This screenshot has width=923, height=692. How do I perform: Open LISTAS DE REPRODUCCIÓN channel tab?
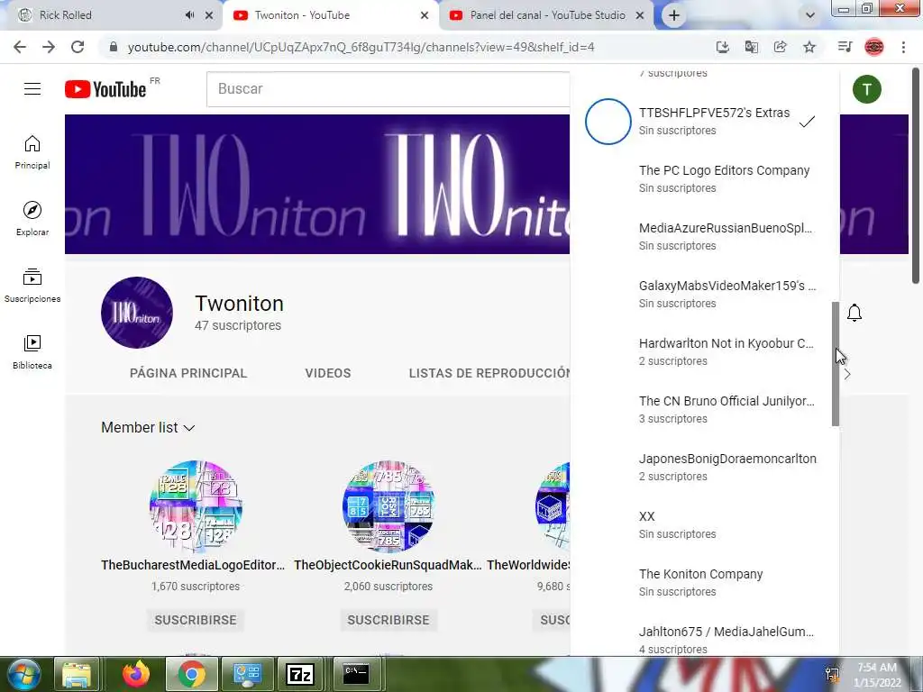pos(489,373)
